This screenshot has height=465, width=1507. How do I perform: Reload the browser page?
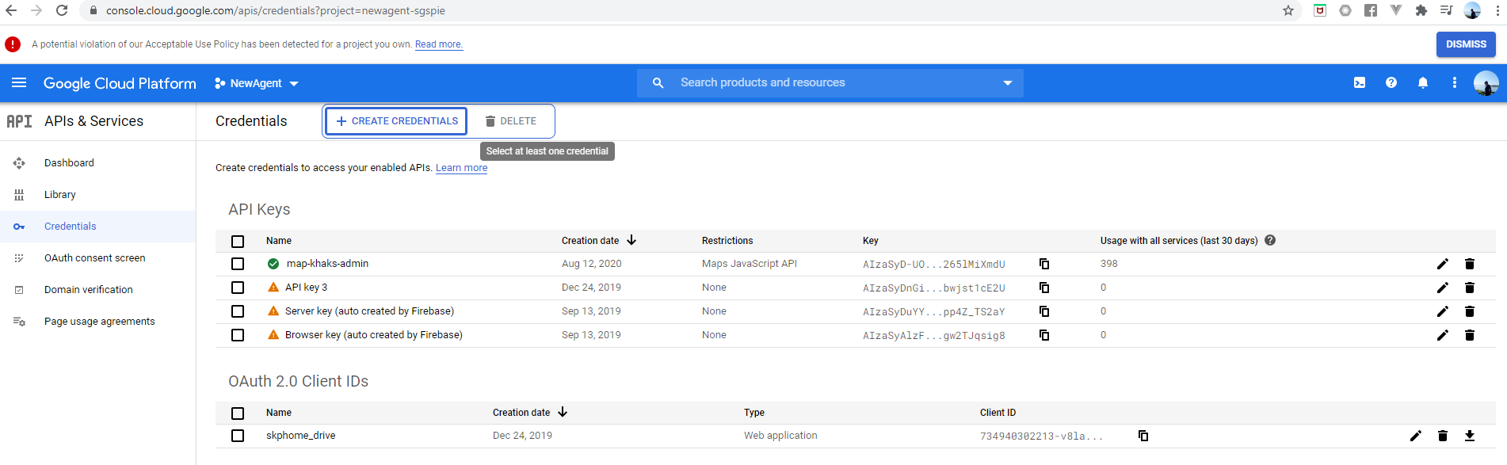pyautogui.click(x=62, y=10)
